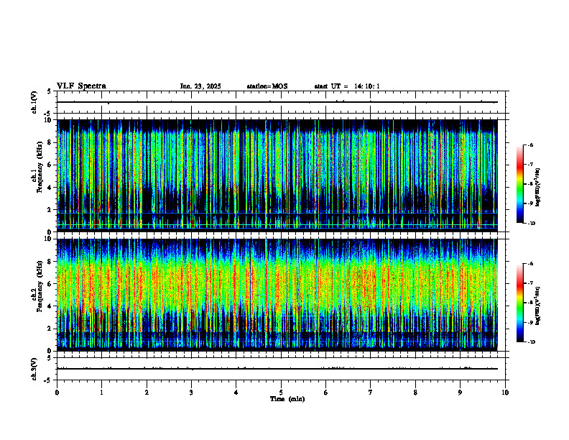Click time axis tick label "10"
The height and width of the screenshot is (440, 569).
[505, 393]
